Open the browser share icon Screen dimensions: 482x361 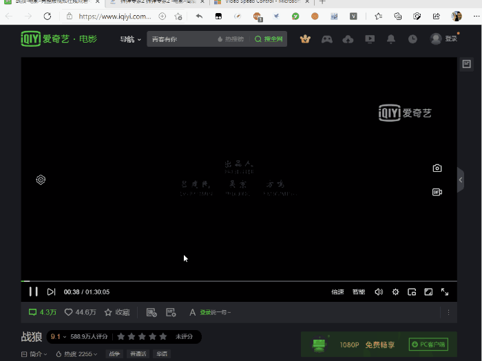436,17
